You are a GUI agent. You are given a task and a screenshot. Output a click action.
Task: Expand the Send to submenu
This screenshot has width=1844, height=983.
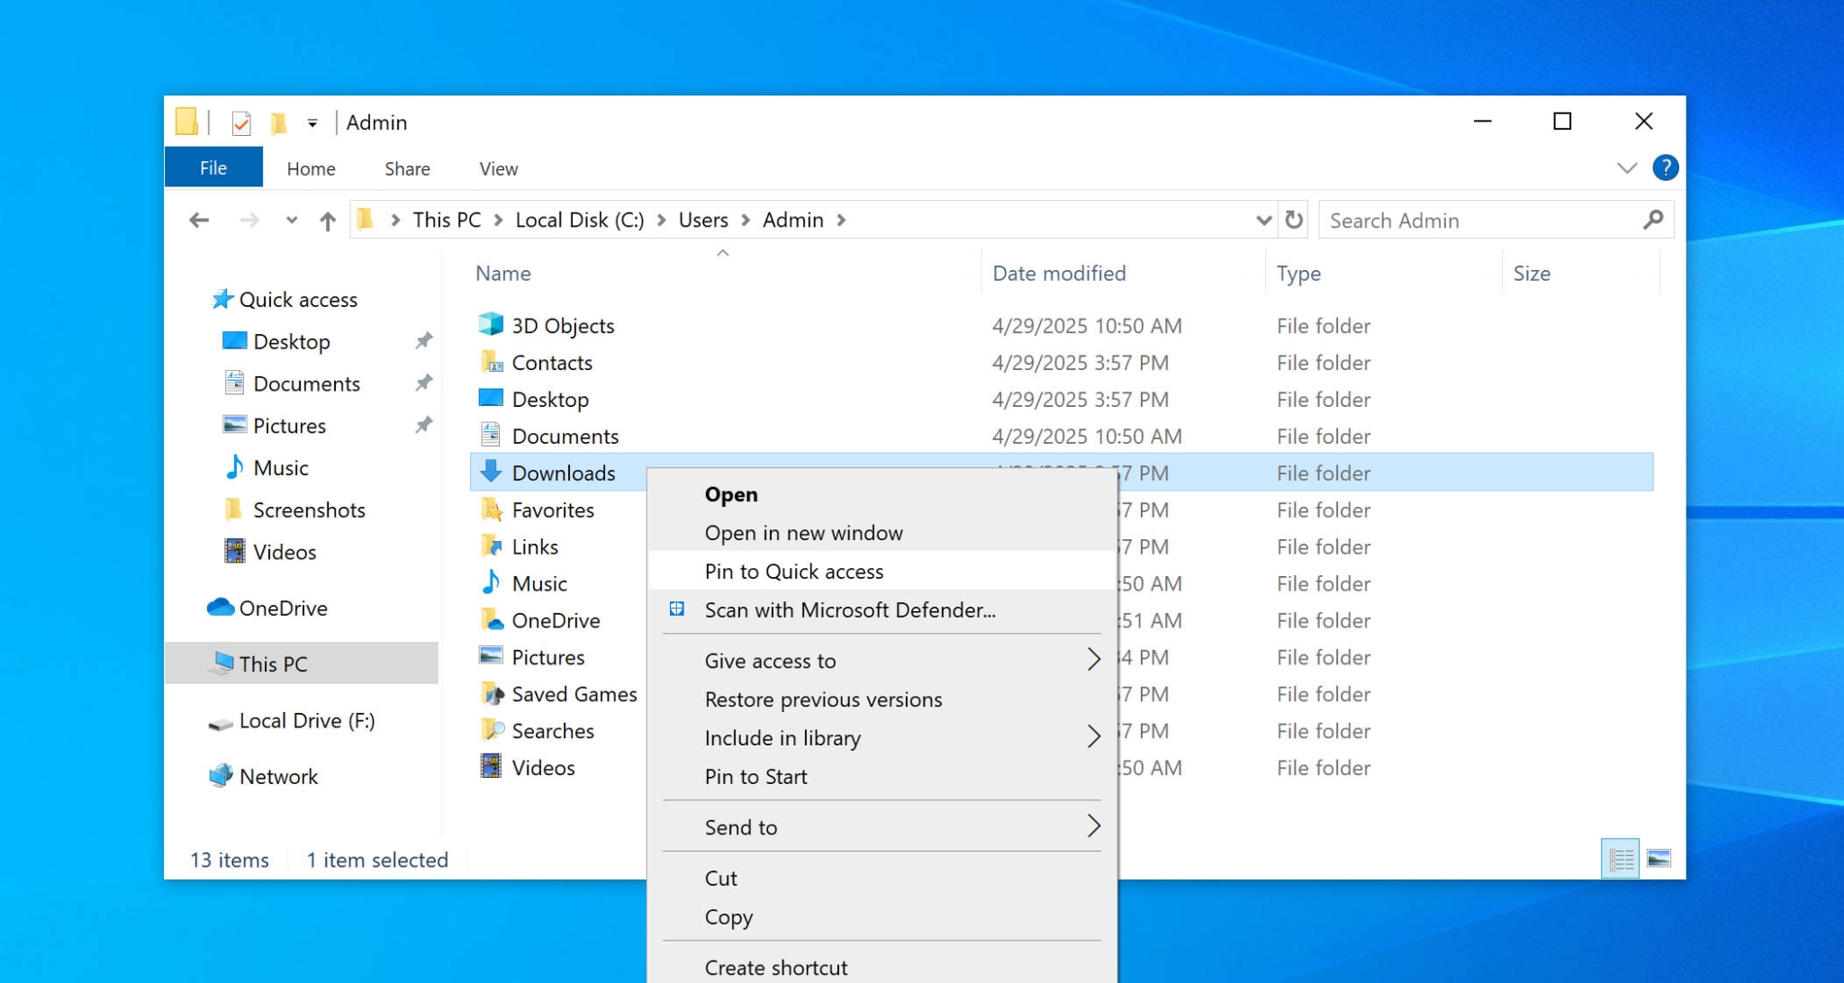pyautogui.click(x=741, y=826)
